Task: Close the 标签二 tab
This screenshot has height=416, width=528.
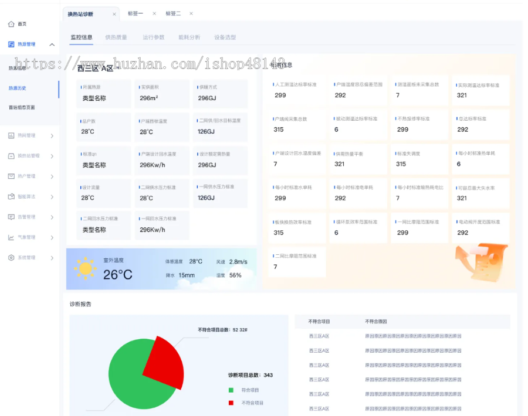Action: pyautogui.click(x=191, y=13)
